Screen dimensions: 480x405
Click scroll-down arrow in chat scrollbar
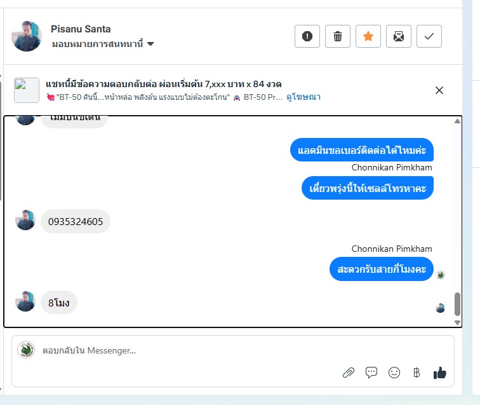457,322
